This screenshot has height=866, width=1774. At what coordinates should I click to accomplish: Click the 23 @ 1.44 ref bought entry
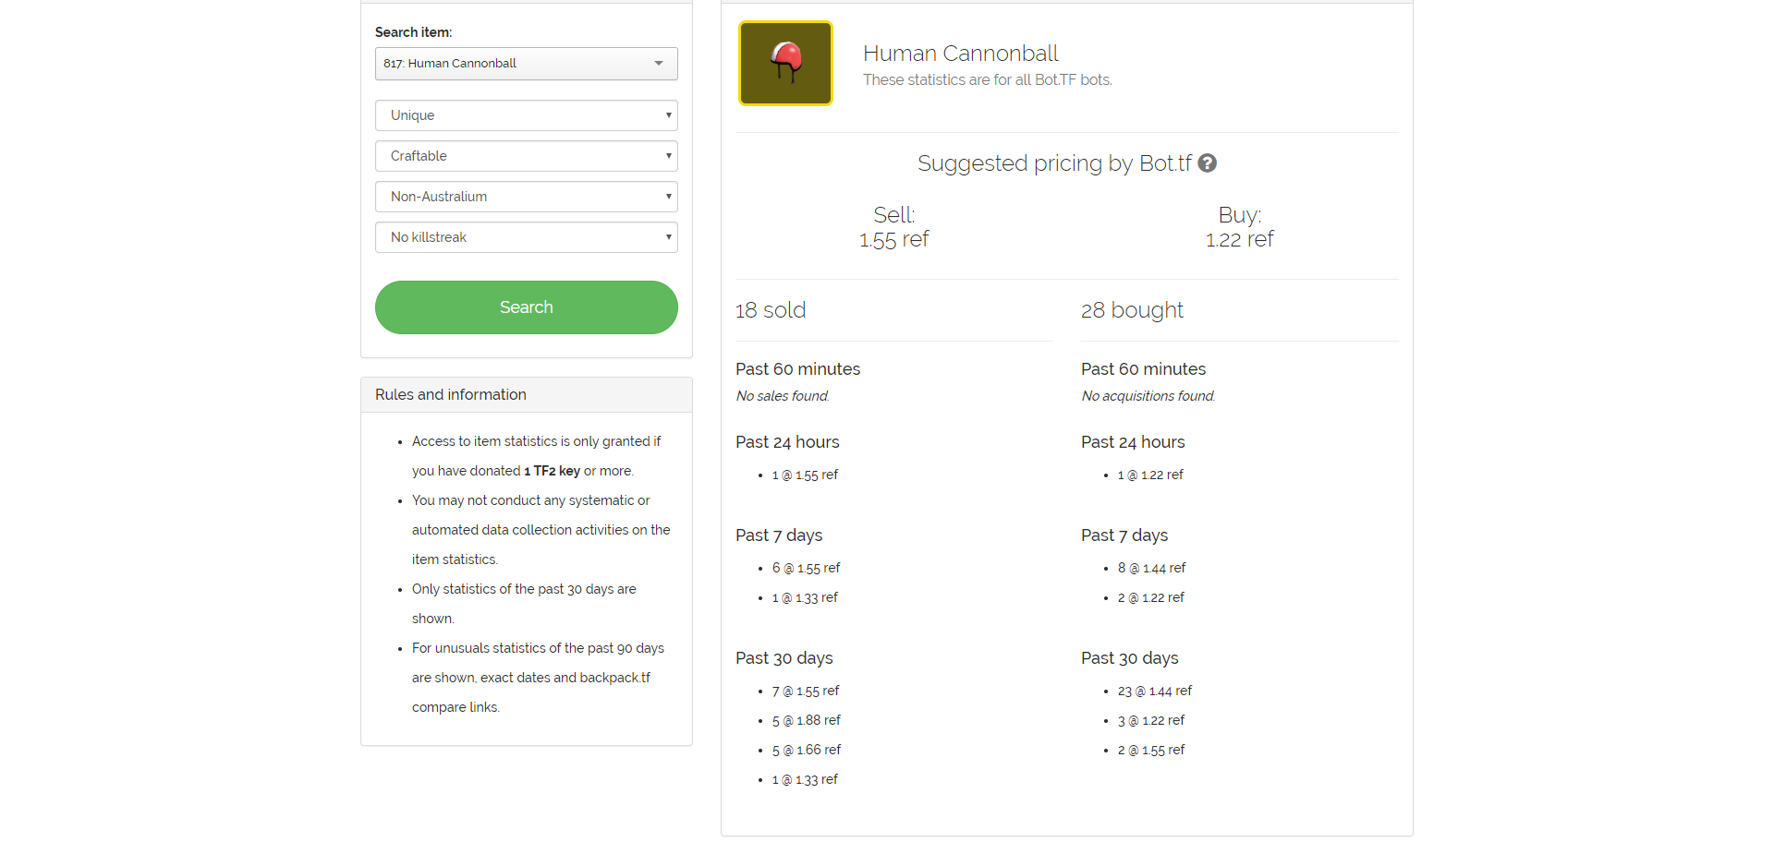coord(1154,691)
